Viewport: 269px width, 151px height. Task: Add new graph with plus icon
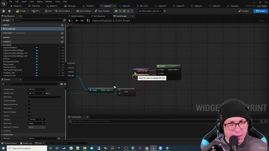(62, 25)
